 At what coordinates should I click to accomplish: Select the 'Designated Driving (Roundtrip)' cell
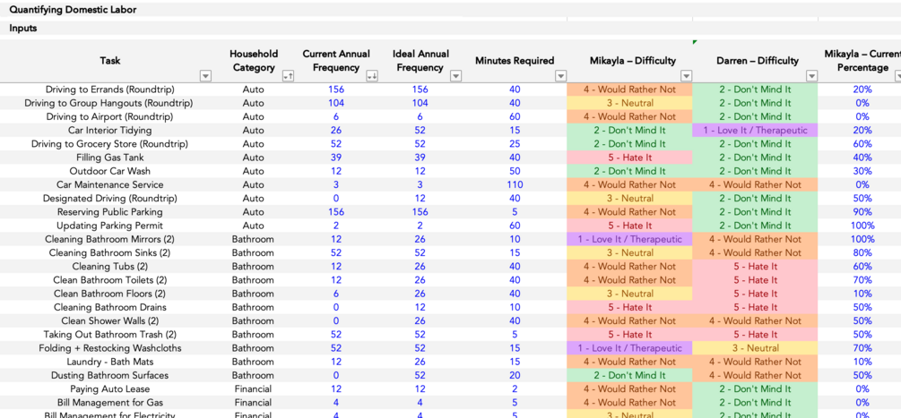pyautogui.click(x=109, y=199)
